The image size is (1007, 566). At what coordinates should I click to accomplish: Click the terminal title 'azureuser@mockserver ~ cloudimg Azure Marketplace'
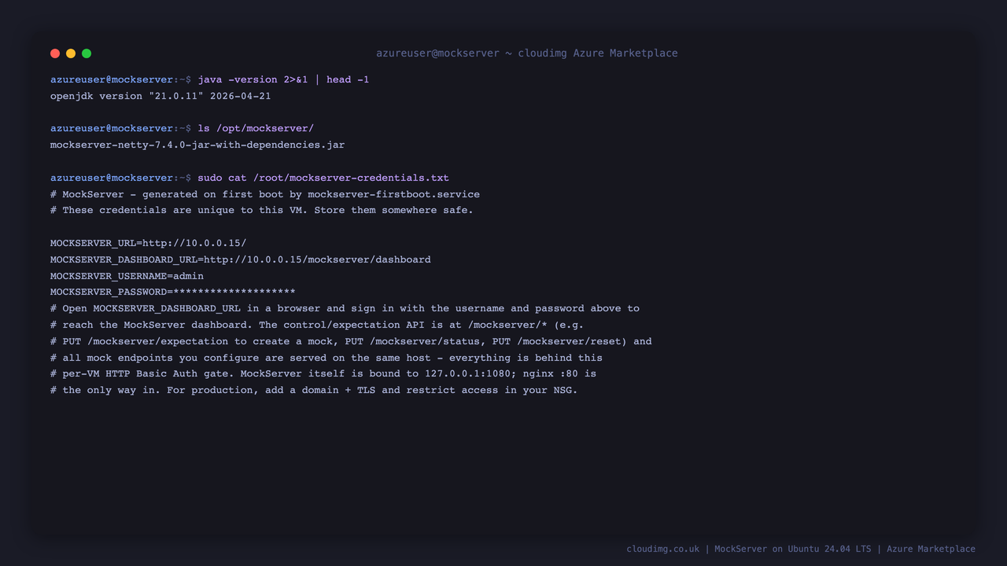(x=526, y=53)
